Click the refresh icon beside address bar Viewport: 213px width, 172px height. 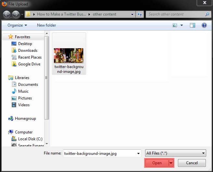coord(140,14)
